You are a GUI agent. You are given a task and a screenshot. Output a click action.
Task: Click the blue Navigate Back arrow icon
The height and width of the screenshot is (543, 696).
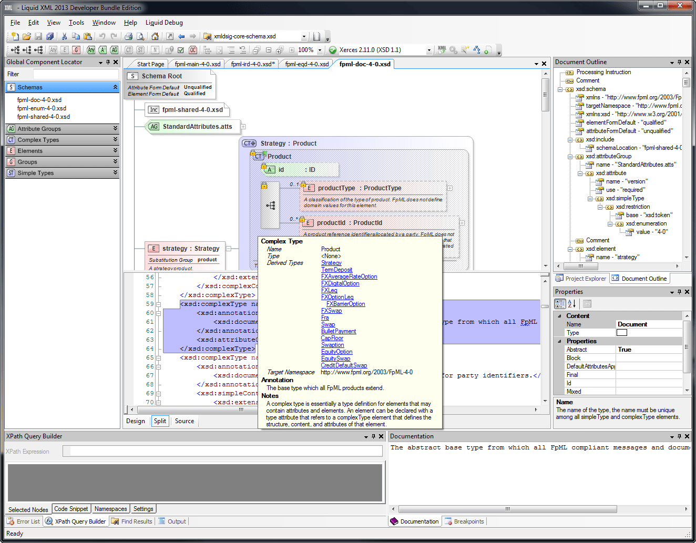tap(181, 36)
